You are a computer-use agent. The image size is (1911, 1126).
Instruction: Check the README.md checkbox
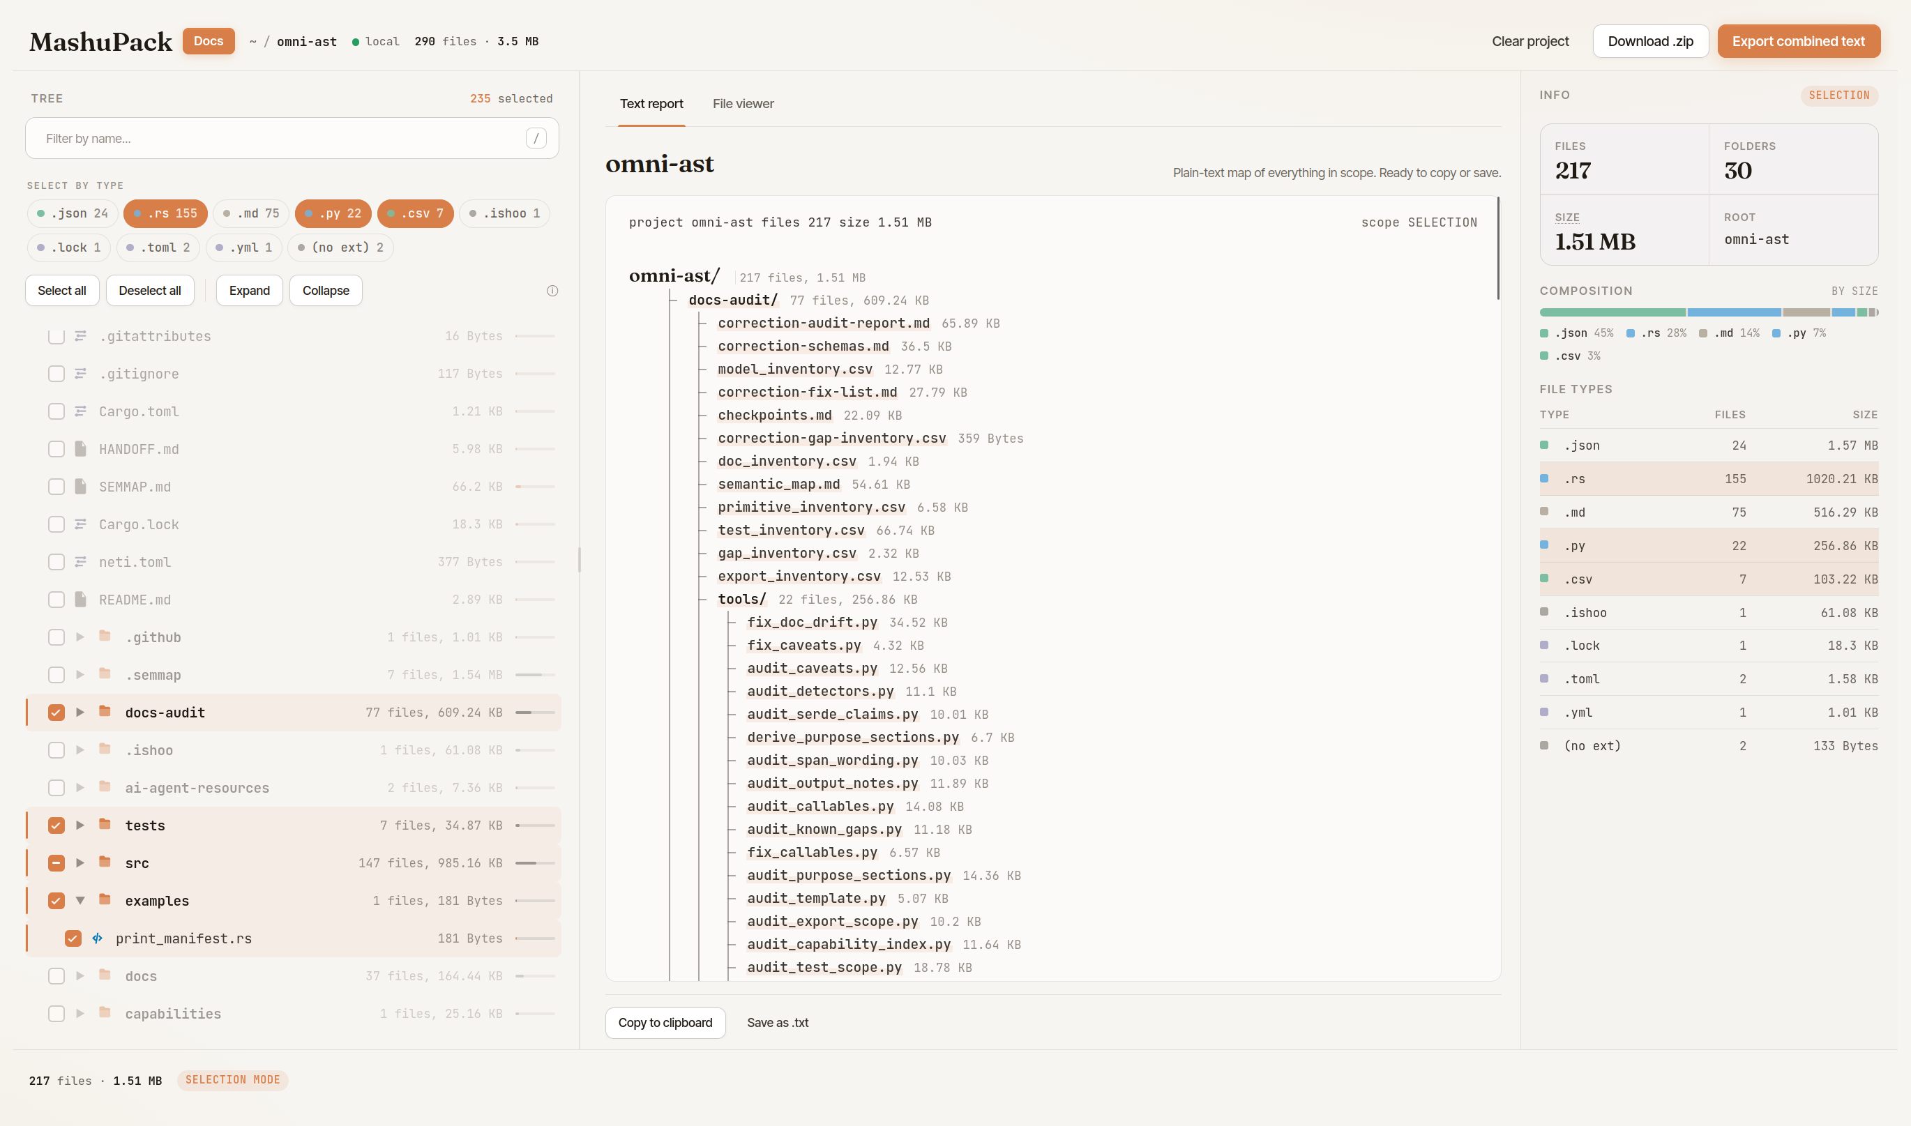(x=56, y=600)
